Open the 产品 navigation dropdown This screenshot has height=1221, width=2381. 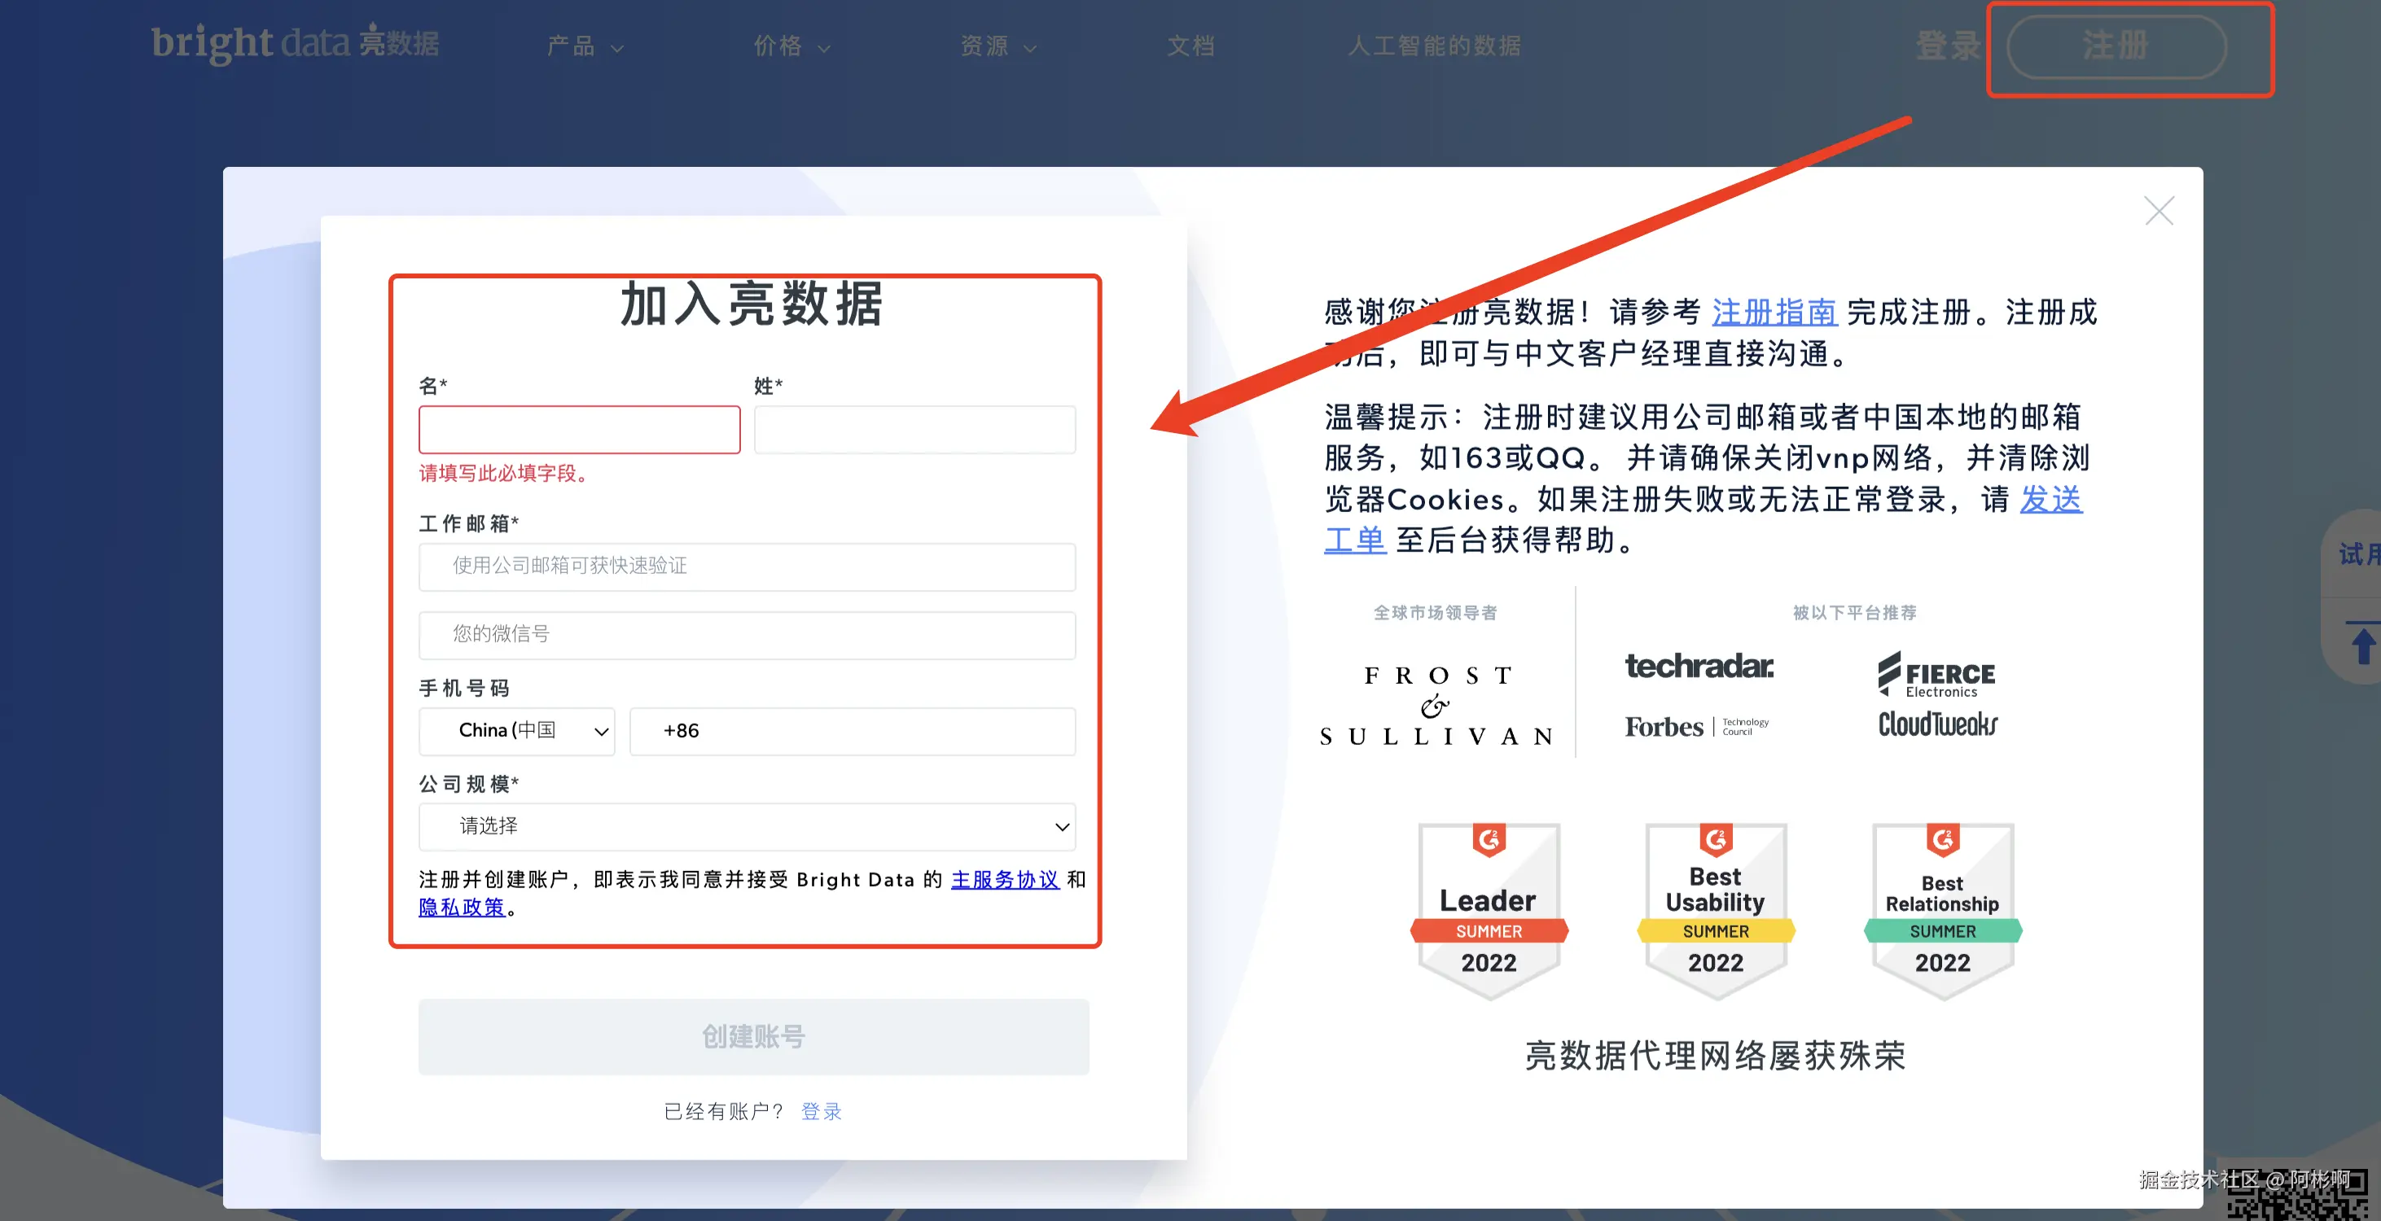pyautogui.click(x=585, y=46)
